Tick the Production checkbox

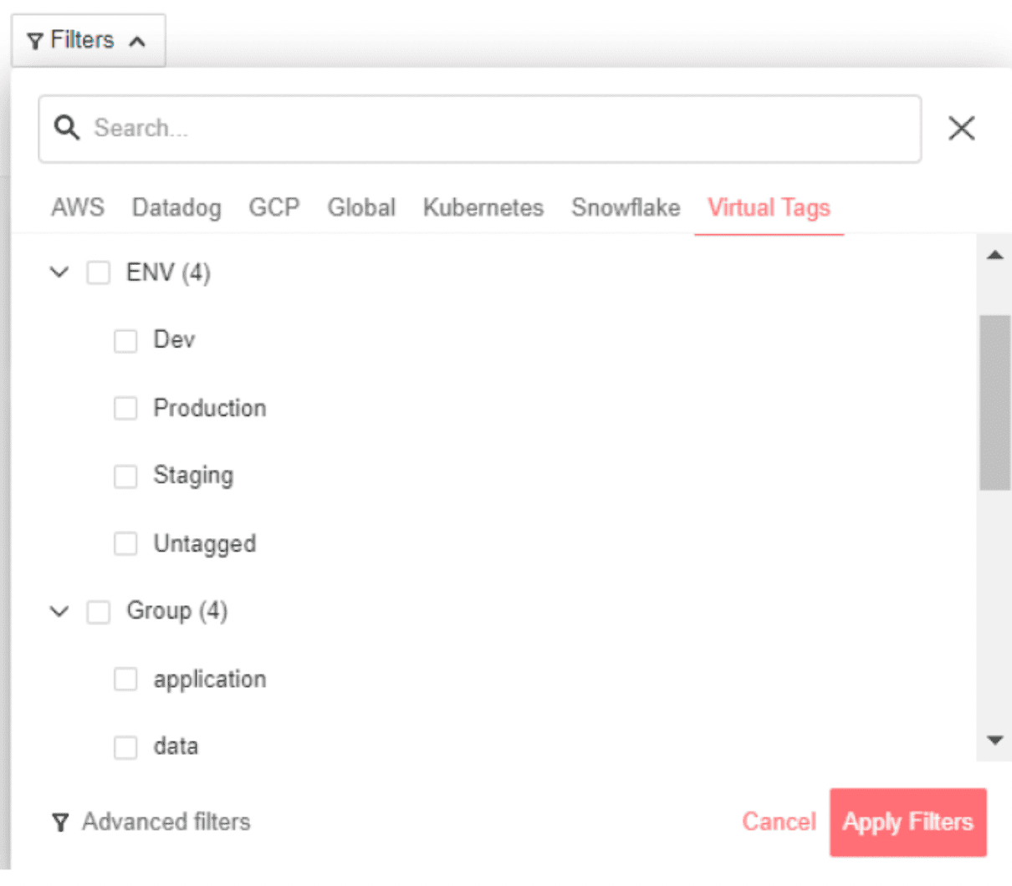click(125, 409)
